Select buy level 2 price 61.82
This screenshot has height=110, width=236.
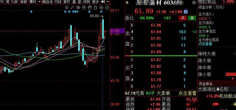click(x=156, y=66)
